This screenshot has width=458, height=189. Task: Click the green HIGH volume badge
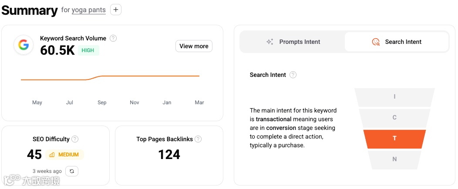click(x=88, y=50)
